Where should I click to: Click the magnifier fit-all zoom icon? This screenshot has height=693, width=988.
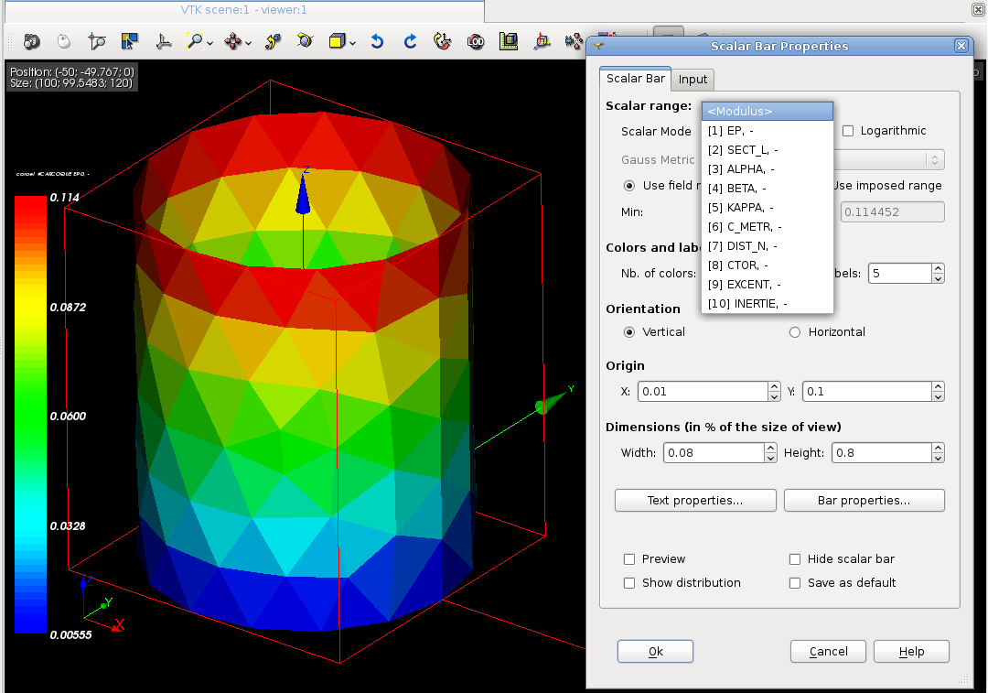pos(195,41)
